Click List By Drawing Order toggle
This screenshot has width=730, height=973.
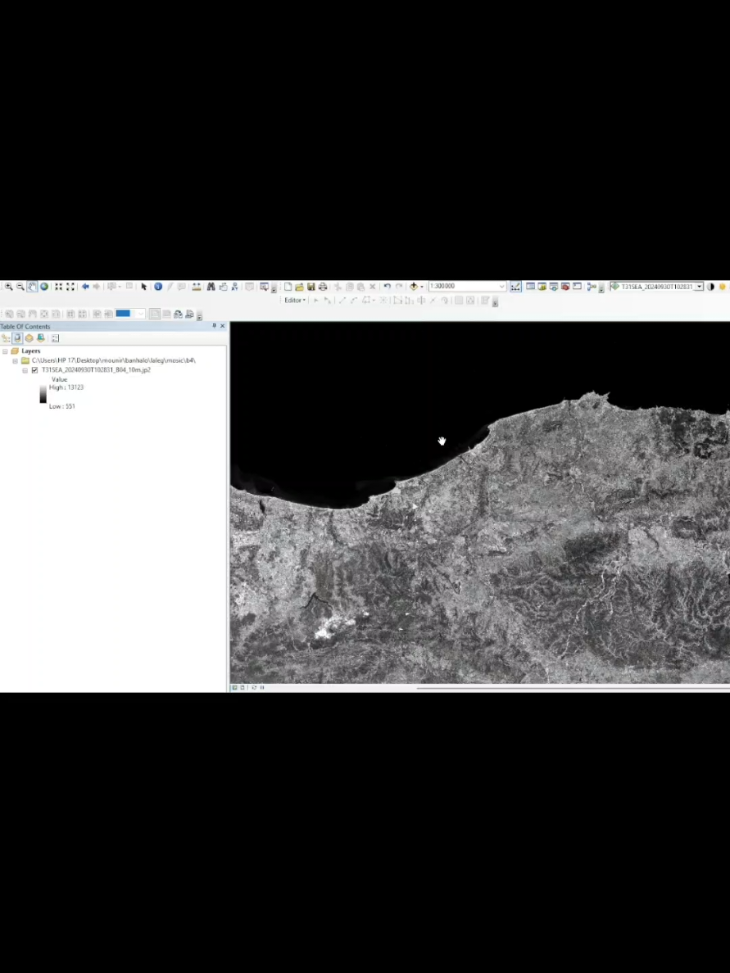[7, 338]
